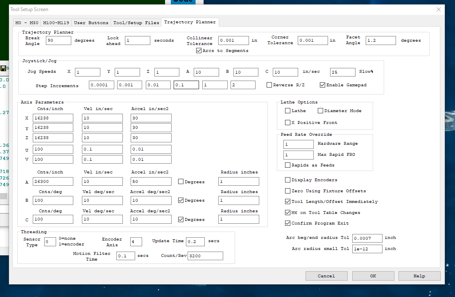Click the Break Angle input field
The width and height of the screenshot is (455, 297).
[x=59, y=40]
